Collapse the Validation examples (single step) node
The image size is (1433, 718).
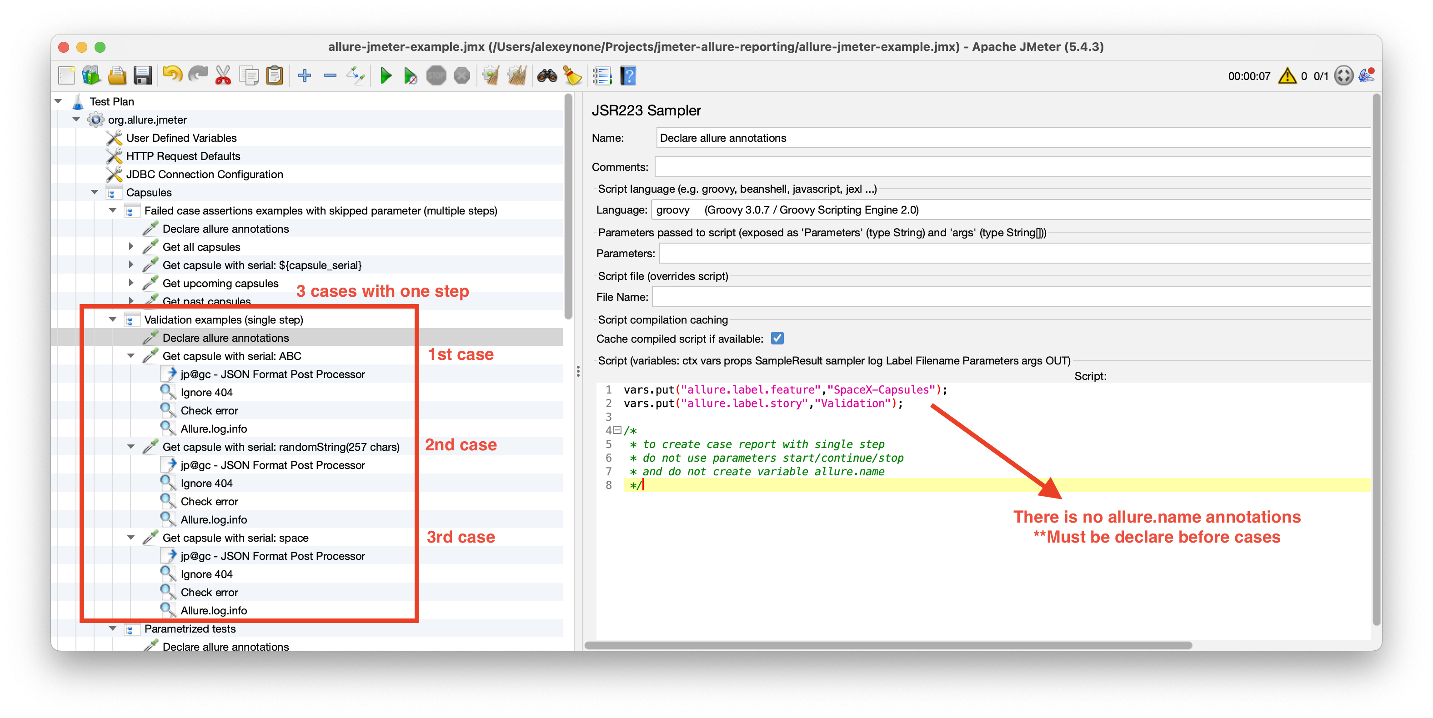pyautogui.click(x=113, y=319)
